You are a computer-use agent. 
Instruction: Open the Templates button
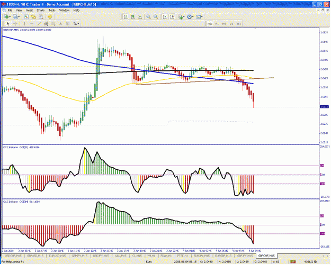tap(198, 16)
